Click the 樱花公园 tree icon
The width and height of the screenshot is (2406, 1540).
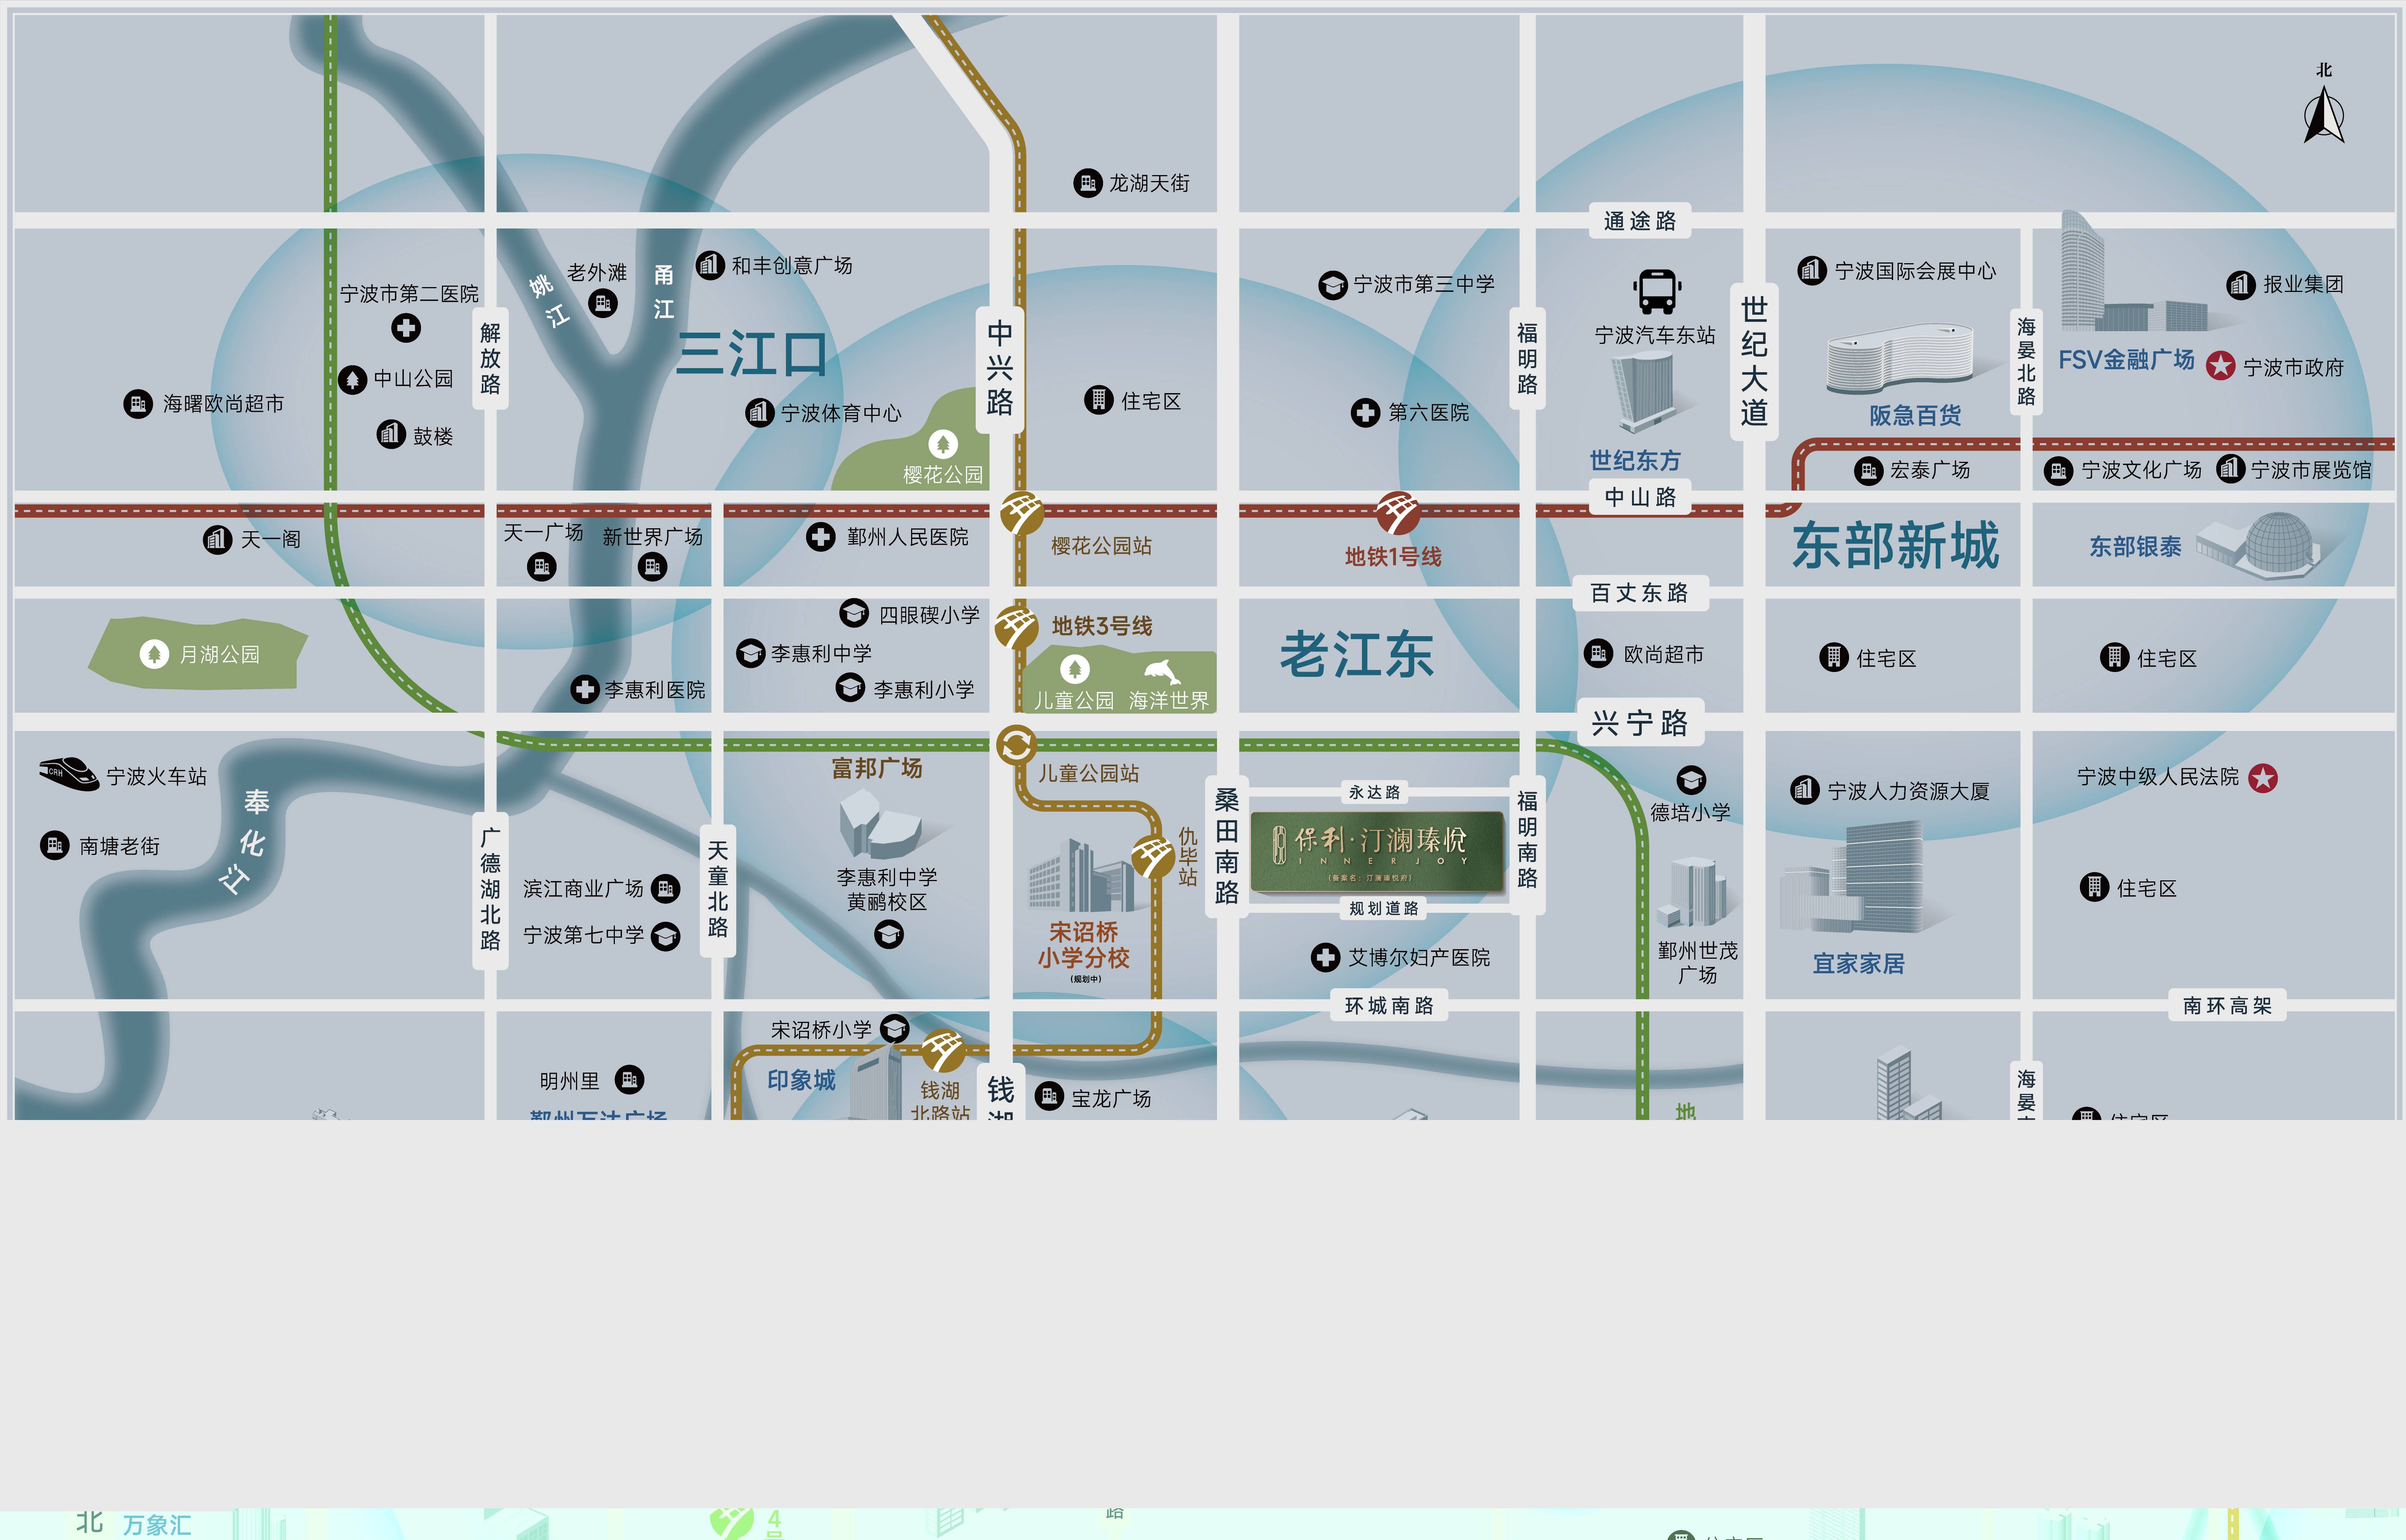click(x=942, y=443)
